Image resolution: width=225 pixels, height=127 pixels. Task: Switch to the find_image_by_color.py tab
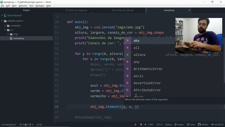[x=123, y=10]
